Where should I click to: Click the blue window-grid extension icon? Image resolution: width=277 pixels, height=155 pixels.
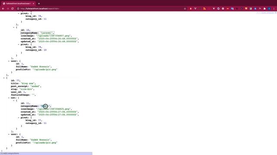(x=232, y=9)
